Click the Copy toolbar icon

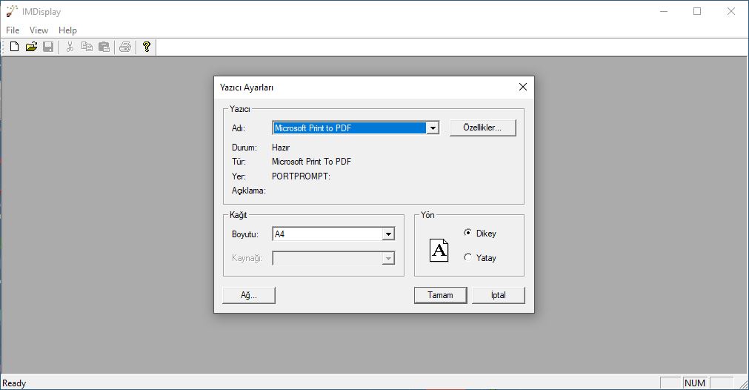tap(87, 47)
